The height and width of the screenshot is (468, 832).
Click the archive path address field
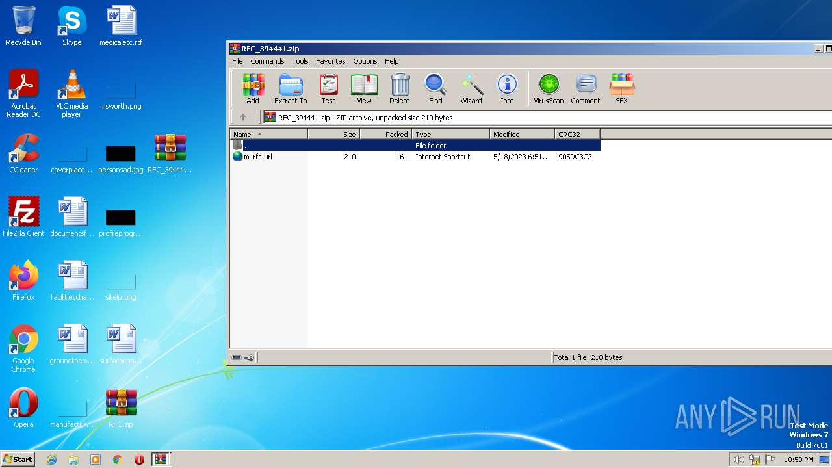pos(547,118)
